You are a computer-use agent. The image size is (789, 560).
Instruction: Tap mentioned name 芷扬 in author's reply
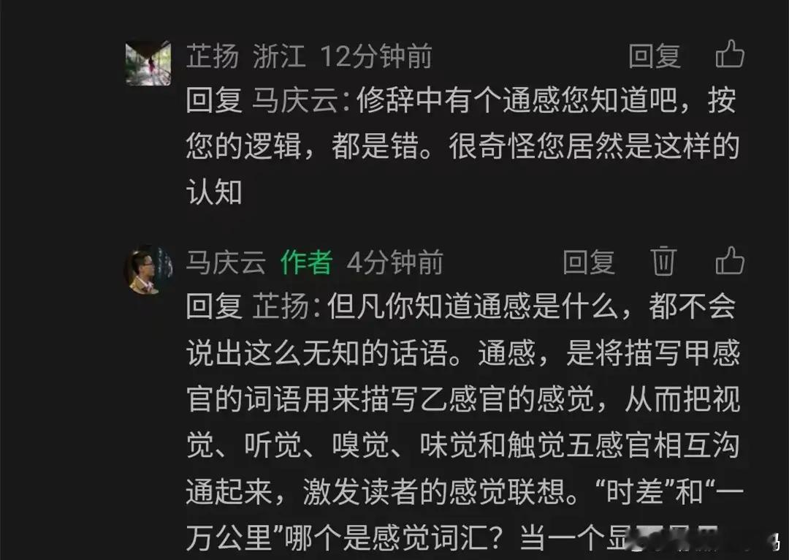[x=281, y=306]
